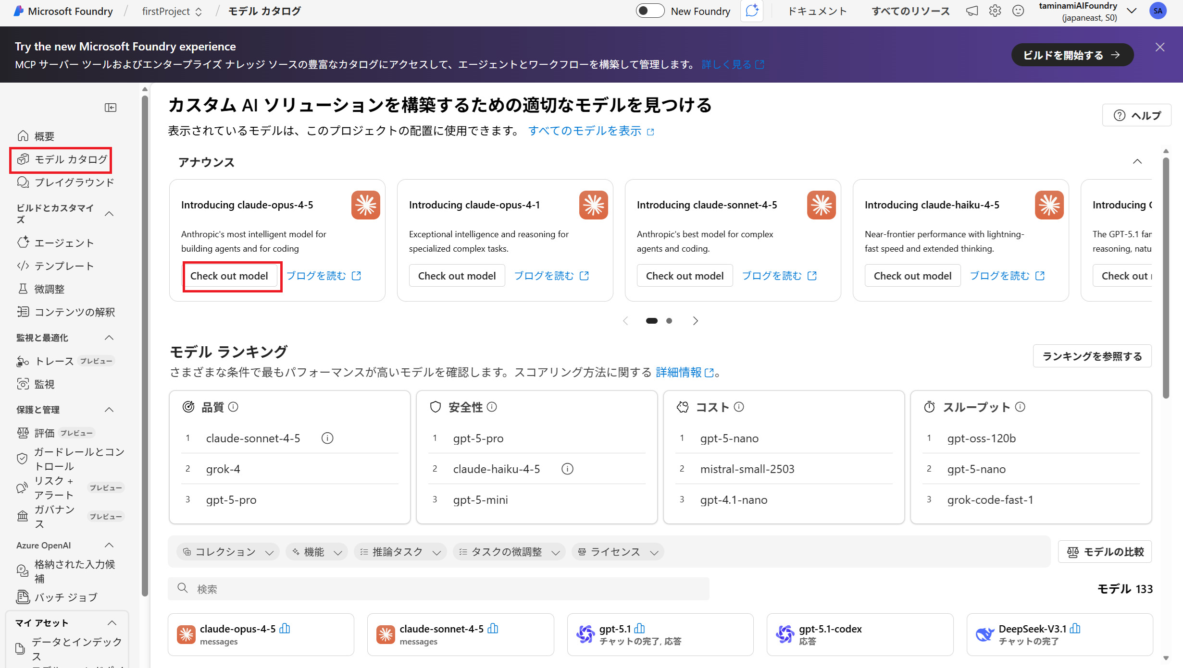Collapse the left sidebar panel icon
This screenshot has height=668, width=1183.
(x=111, y=107)
